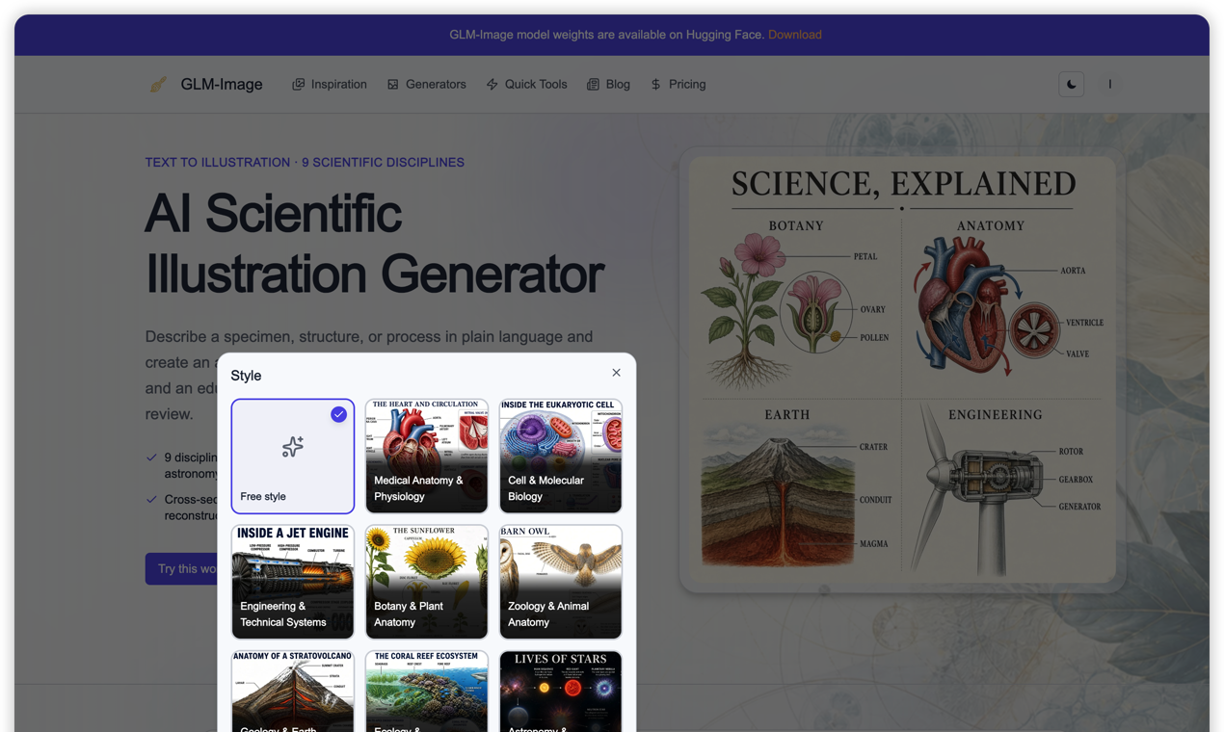Viewport: 1224px width, 732px height.
Task: Select the Free style option
Action: tap(293, 457)
